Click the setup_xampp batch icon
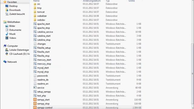Viewport: 194px width, 109px height. pos(35,91)
